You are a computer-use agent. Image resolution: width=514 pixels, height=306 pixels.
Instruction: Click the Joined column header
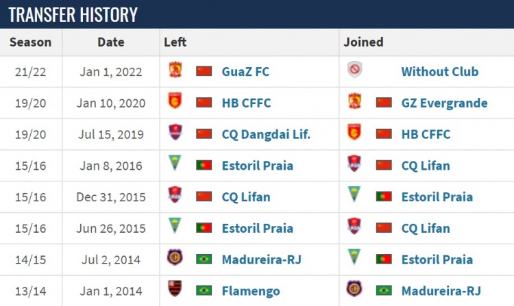click(x=363, y=42)
